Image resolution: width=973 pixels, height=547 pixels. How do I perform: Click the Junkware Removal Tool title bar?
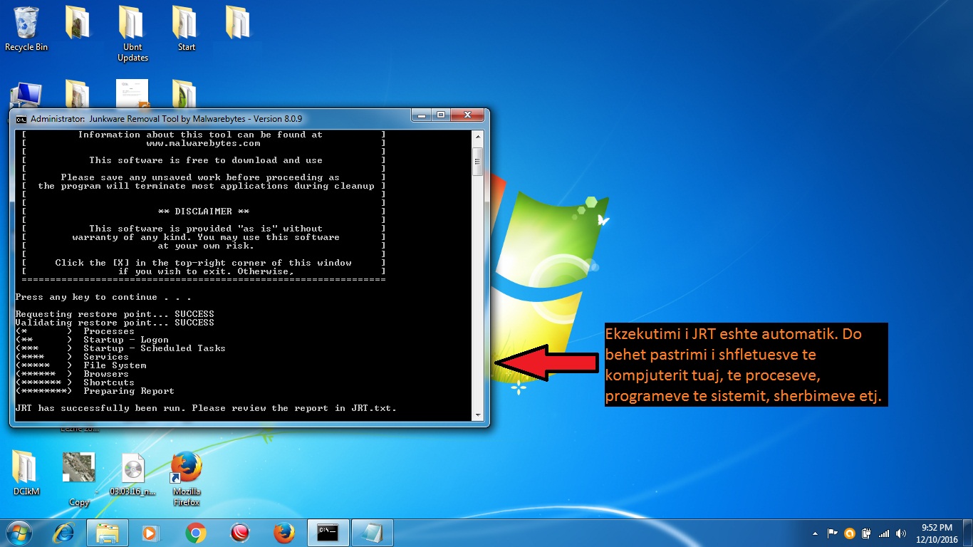(214, 118)
